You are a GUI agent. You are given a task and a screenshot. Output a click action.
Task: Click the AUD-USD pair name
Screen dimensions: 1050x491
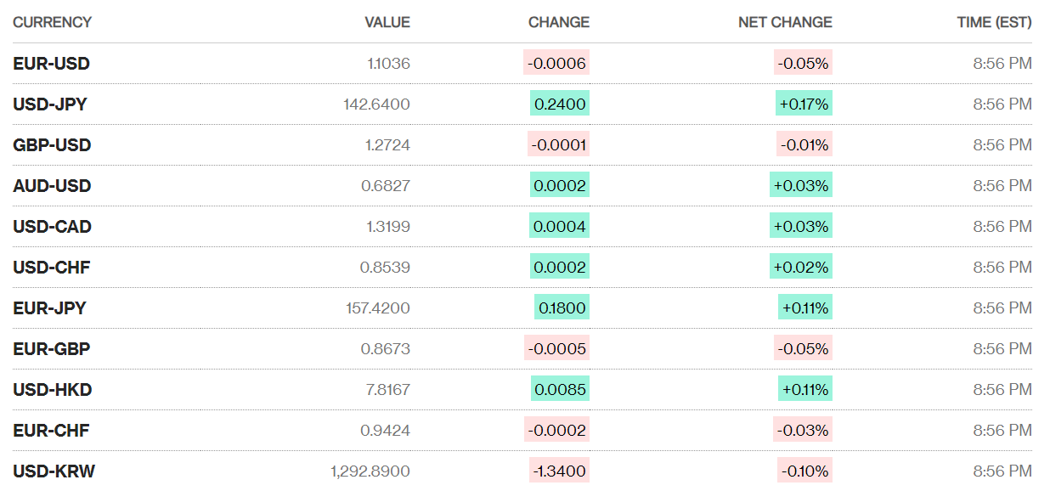coord(52,186)
